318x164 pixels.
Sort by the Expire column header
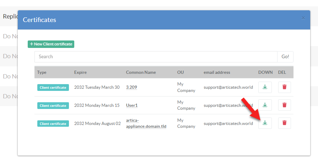coord(80,72)
